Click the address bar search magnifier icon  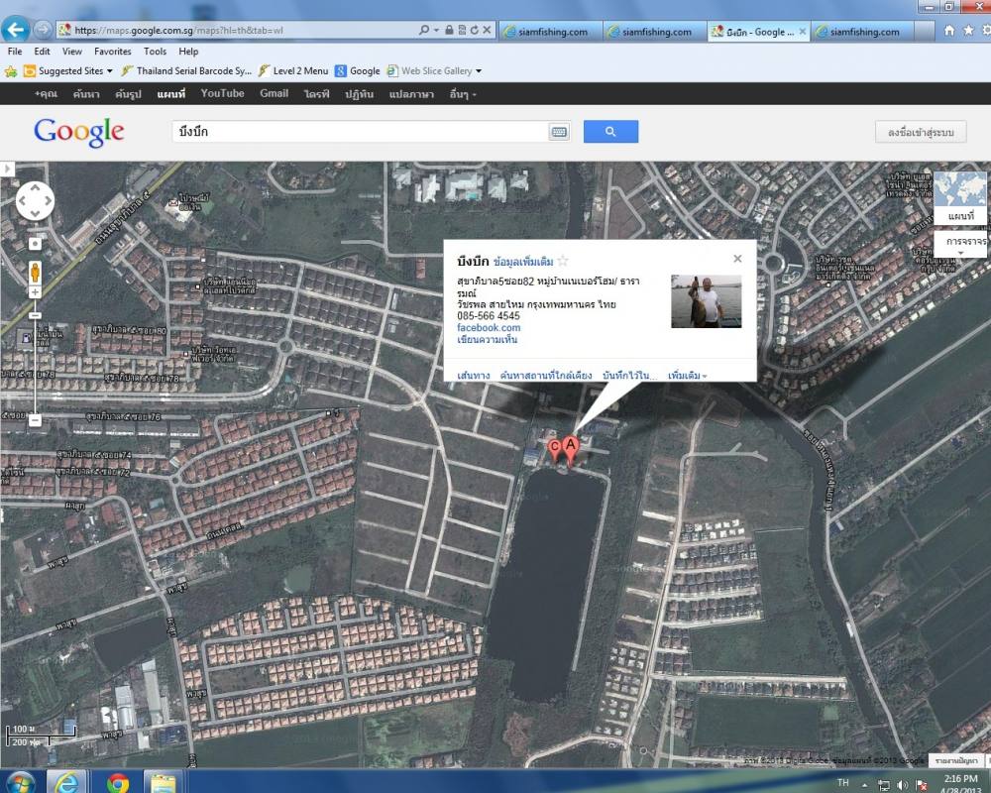pos(423,30)
